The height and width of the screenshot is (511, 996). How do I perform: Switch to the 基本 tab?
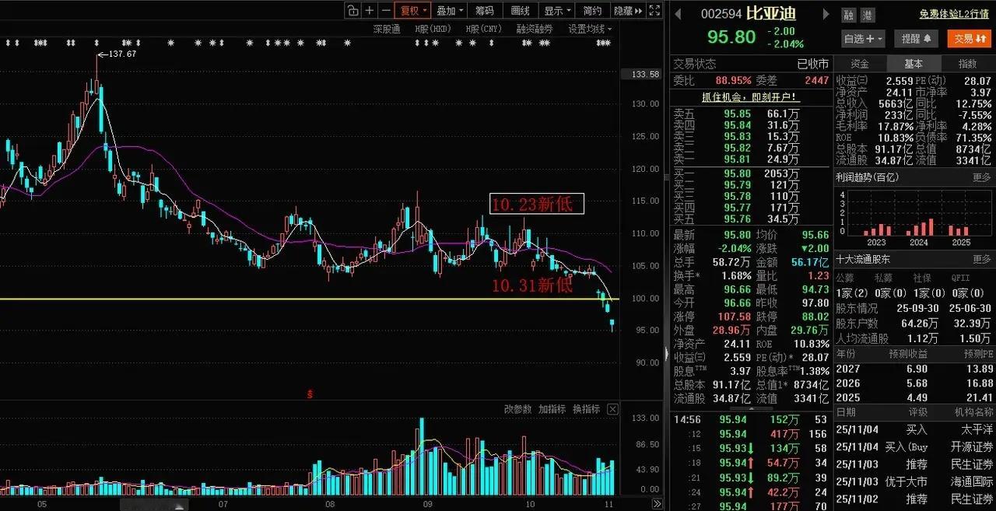click(x=914, y=64)
